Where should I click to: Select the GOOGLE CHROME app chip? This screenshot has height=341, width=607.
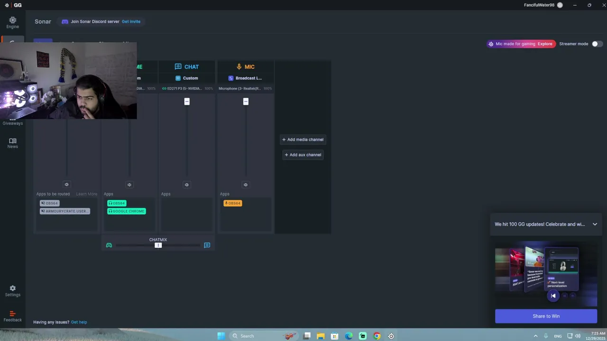click(126, 211)
